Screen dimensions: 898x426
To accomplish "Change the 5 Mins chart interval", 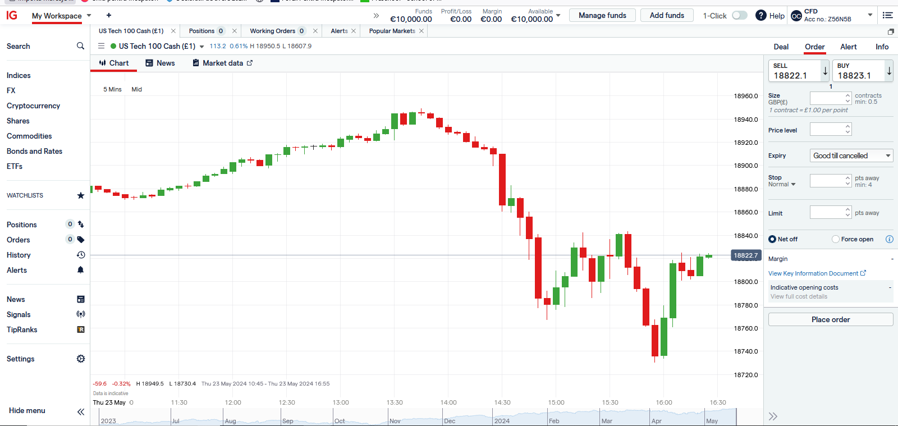I will pos(112,89).
